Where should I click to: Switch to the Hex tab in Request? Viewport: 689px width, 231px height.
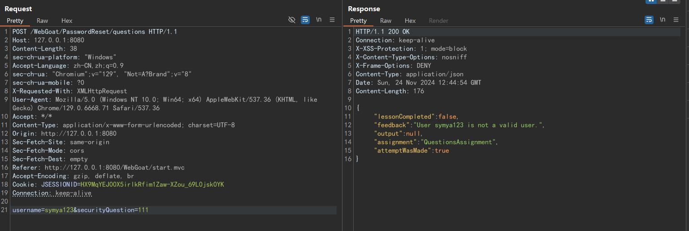point(67,21)
